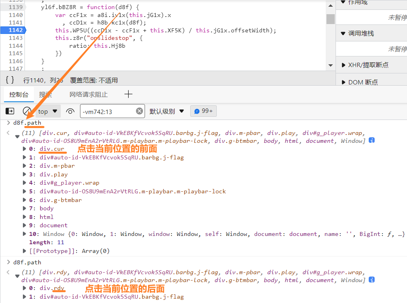Viewport: 407px width, 303px height.
Task: Click line number 1140 in the gutter
Action: click(16, 15)
